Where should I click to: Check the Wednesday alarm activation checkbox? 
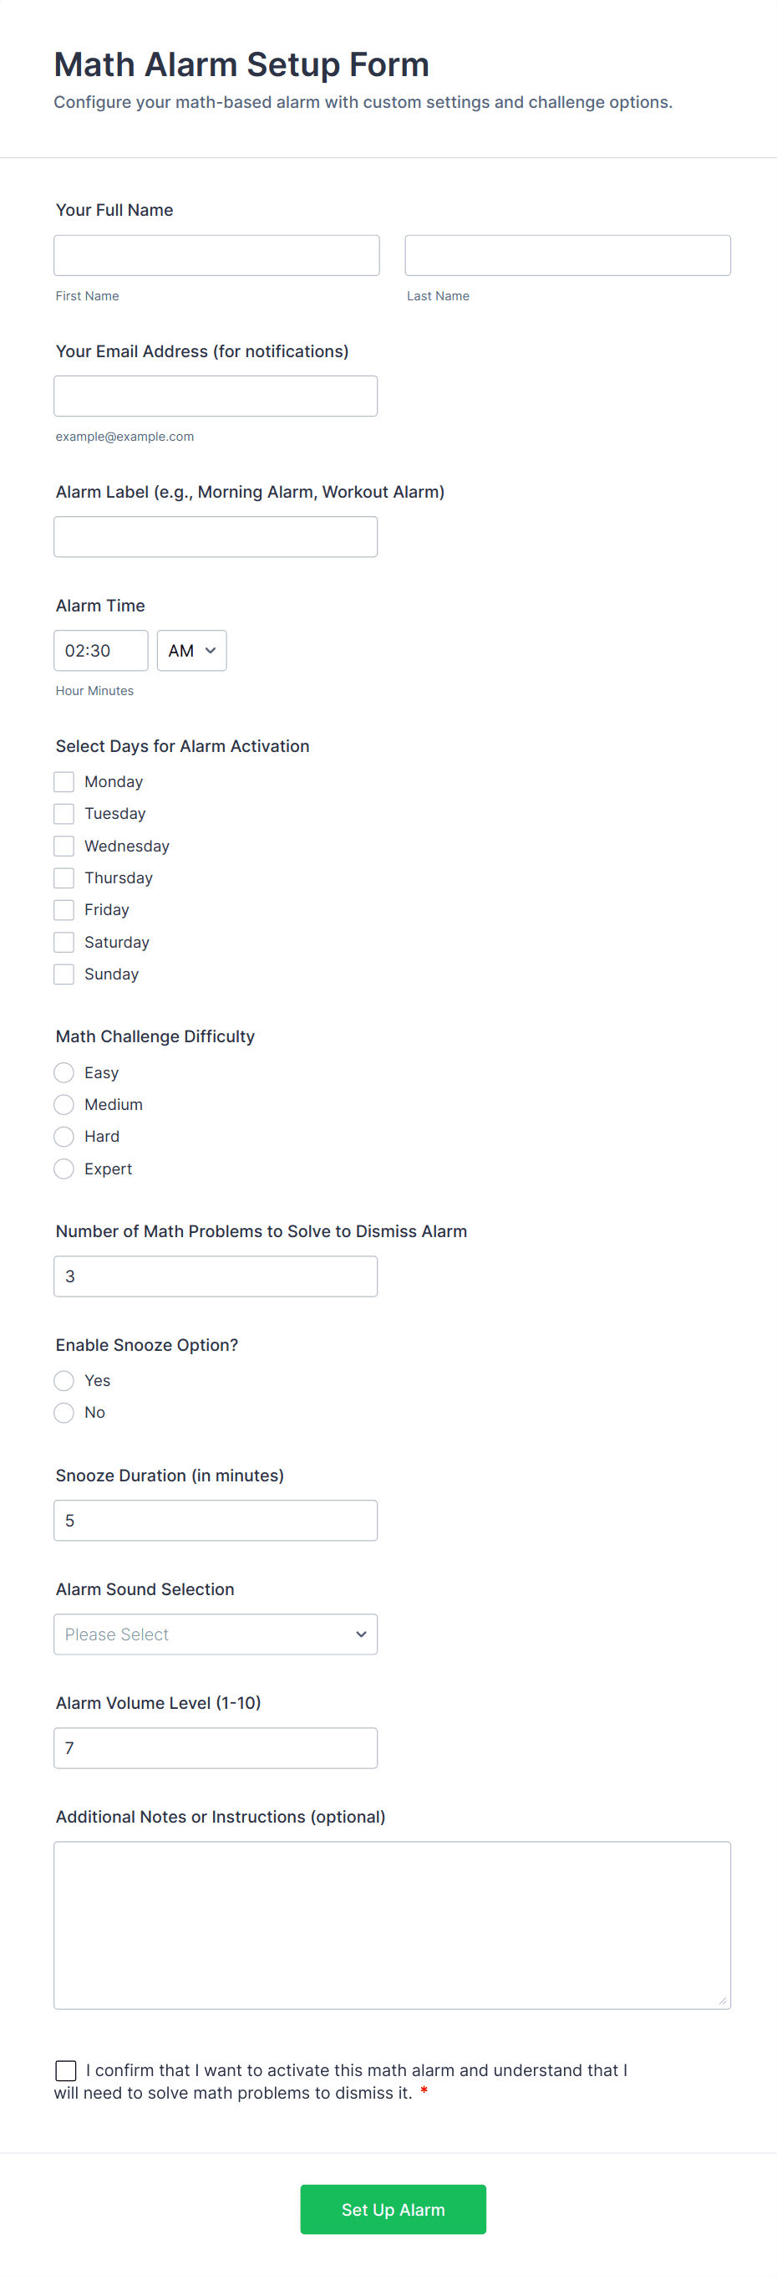pyautogui.click(x=63, y=846)
